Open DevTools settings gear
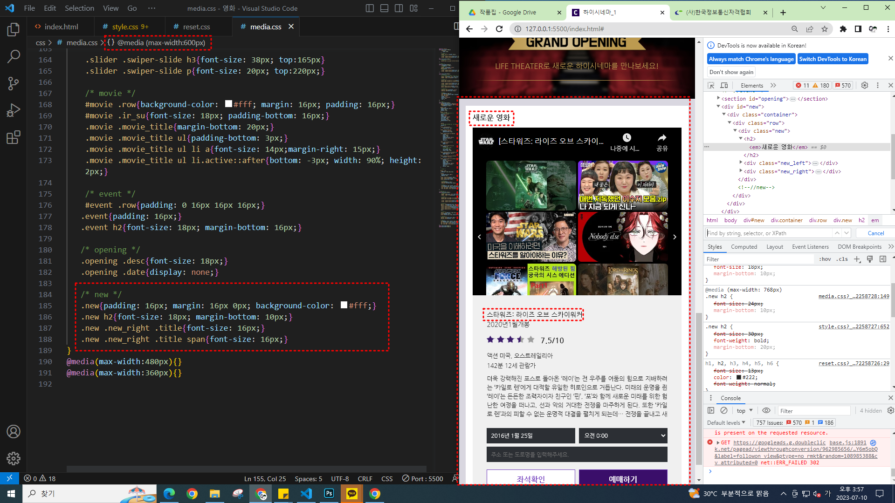This screenshot has height=503, width=895. [x=865, y=85]
